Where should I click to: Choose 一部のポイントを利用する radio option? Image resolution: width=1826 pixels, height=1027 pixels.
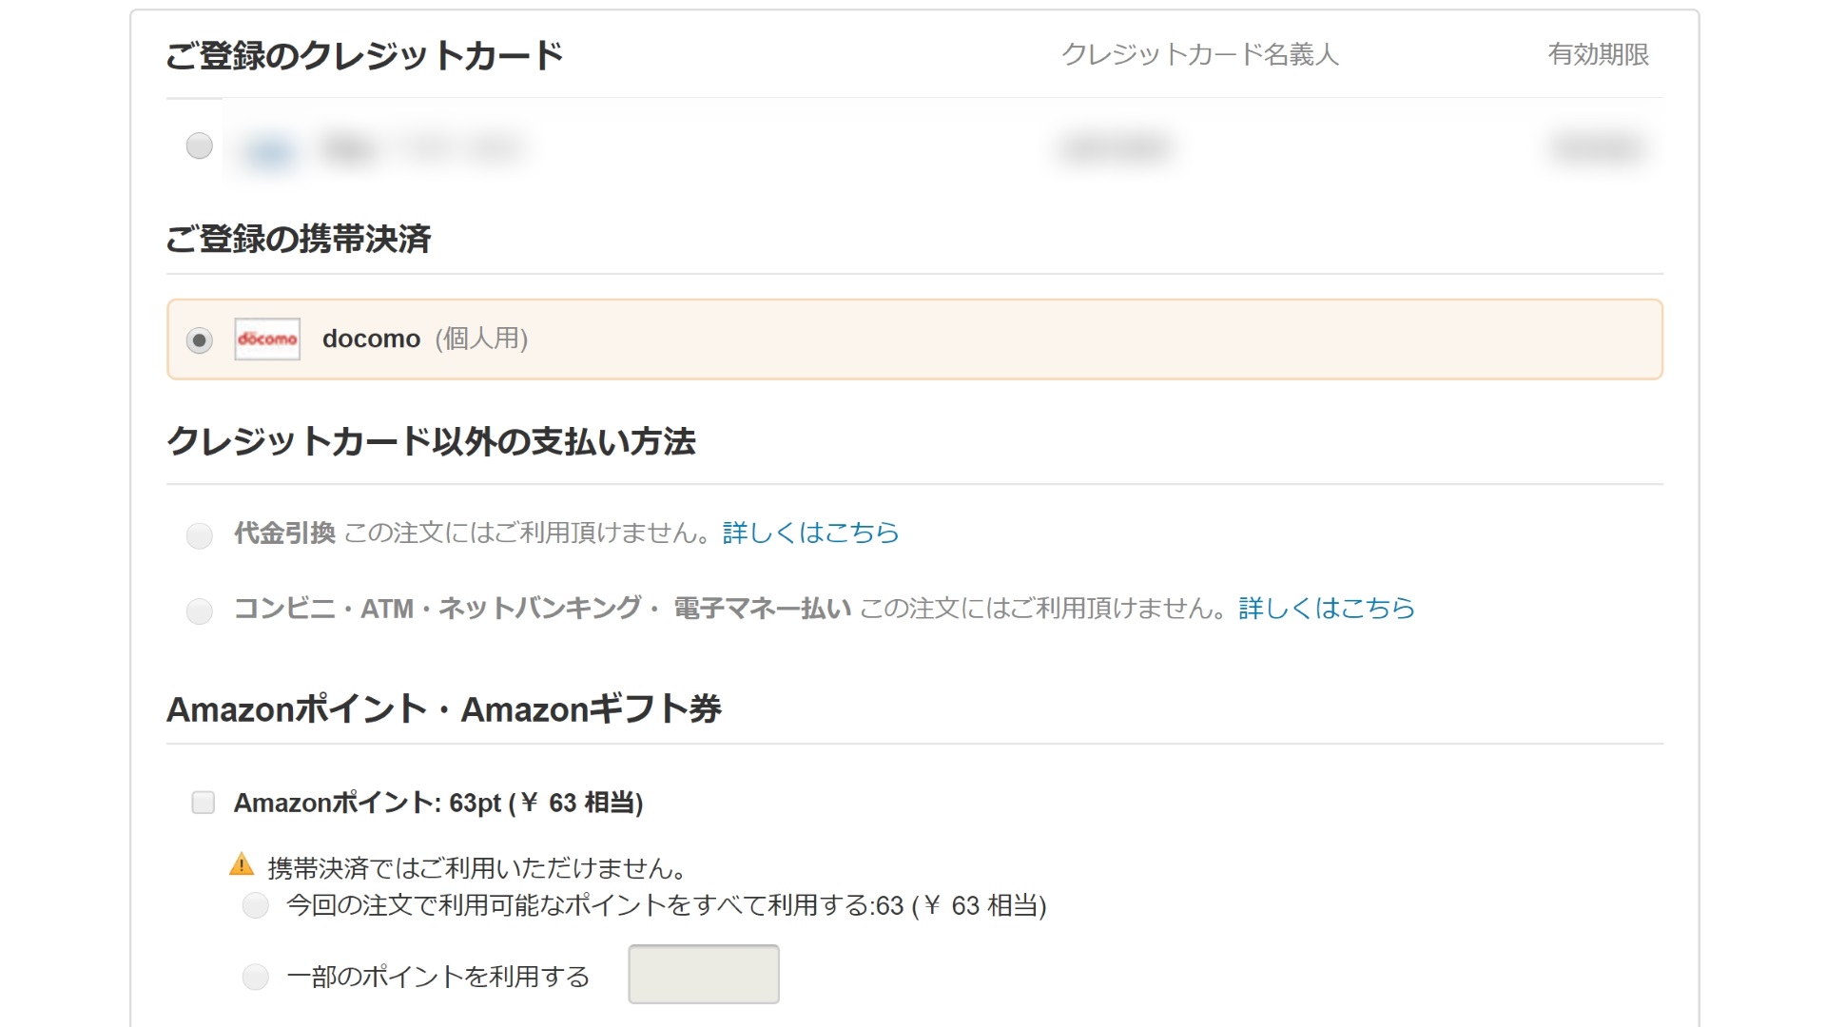pos(256,977)
